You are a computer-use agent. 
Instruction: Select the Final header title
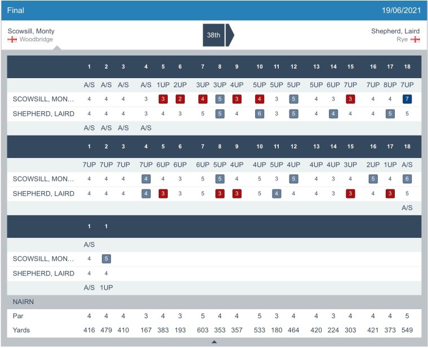click(x=16, y=11)
